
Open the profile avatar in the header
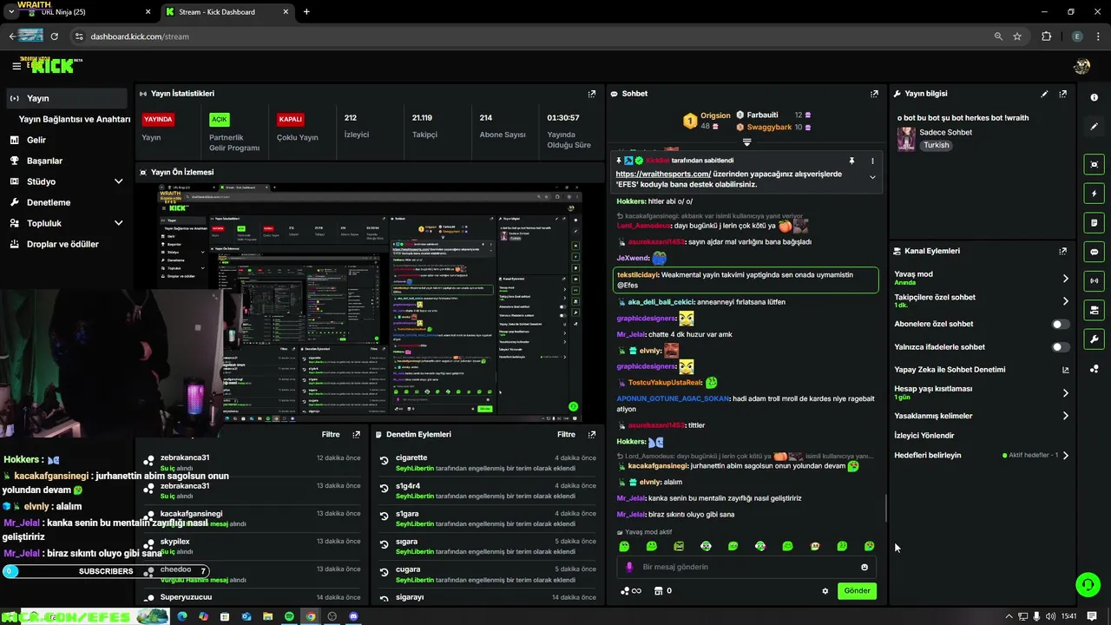(1081, 66)
